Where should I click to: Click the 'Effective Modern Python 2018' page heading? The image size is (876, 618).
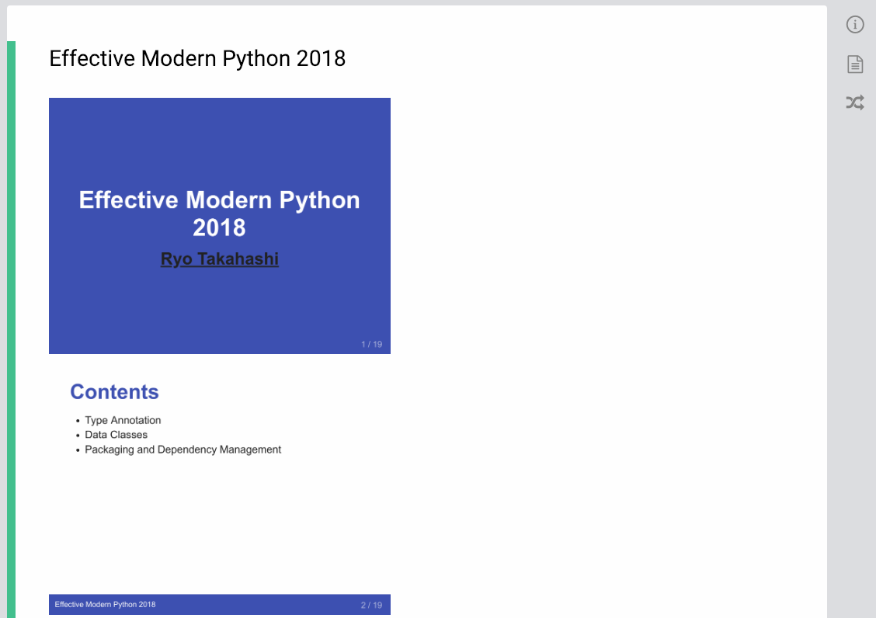point(197,58)
